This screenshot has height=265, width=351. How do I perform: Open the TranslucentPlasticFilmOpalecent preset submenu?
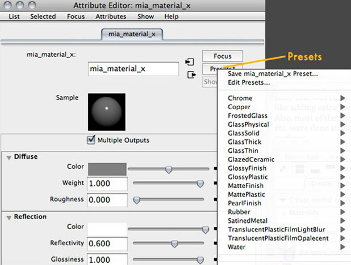coord(284,238)
